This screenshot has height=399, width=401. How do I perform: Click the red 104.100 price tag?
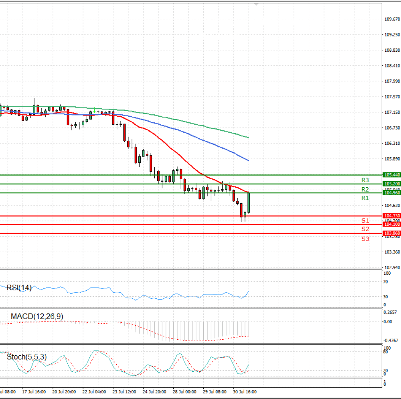click(x=391, y=224)
